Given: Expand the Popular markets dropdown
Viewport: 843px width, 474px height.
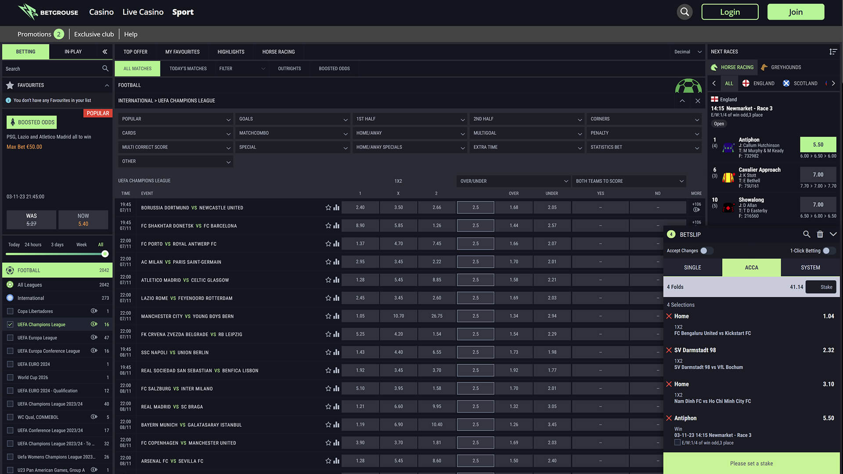Looking at the screenshot, I should click(x=176, y=119).
